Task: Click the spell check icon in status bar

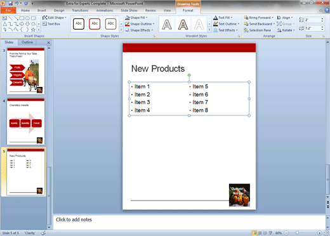Action: click(x=43, y=233)
